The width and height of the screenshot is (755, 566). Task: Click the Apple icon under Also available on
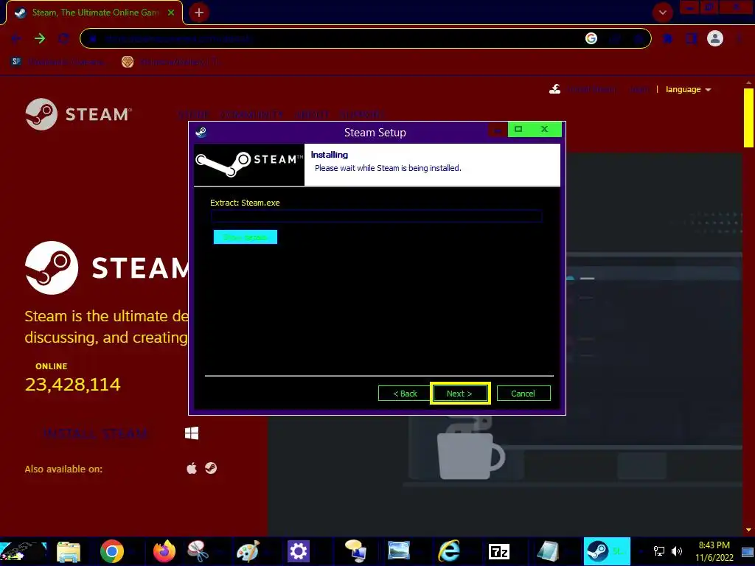tap(192, 468)
